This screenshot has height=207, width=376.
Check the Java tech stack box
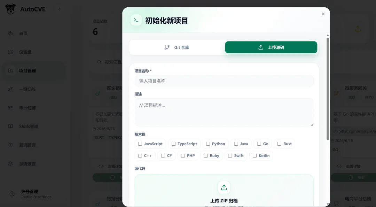click(x=236, y=144)
